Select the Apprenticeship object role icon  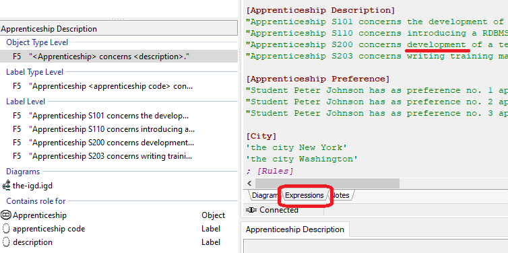pyautogui.click(x=6, y=215)
